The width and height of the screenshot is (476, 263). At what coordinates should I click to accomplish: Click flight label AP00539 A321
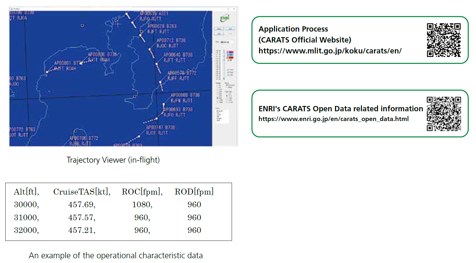(154, 13)
